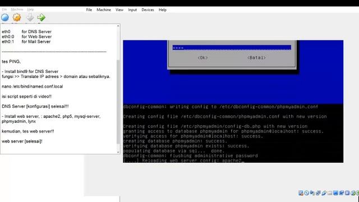
Task: Click 'web server [selesai]!' line
Action: 22,141
